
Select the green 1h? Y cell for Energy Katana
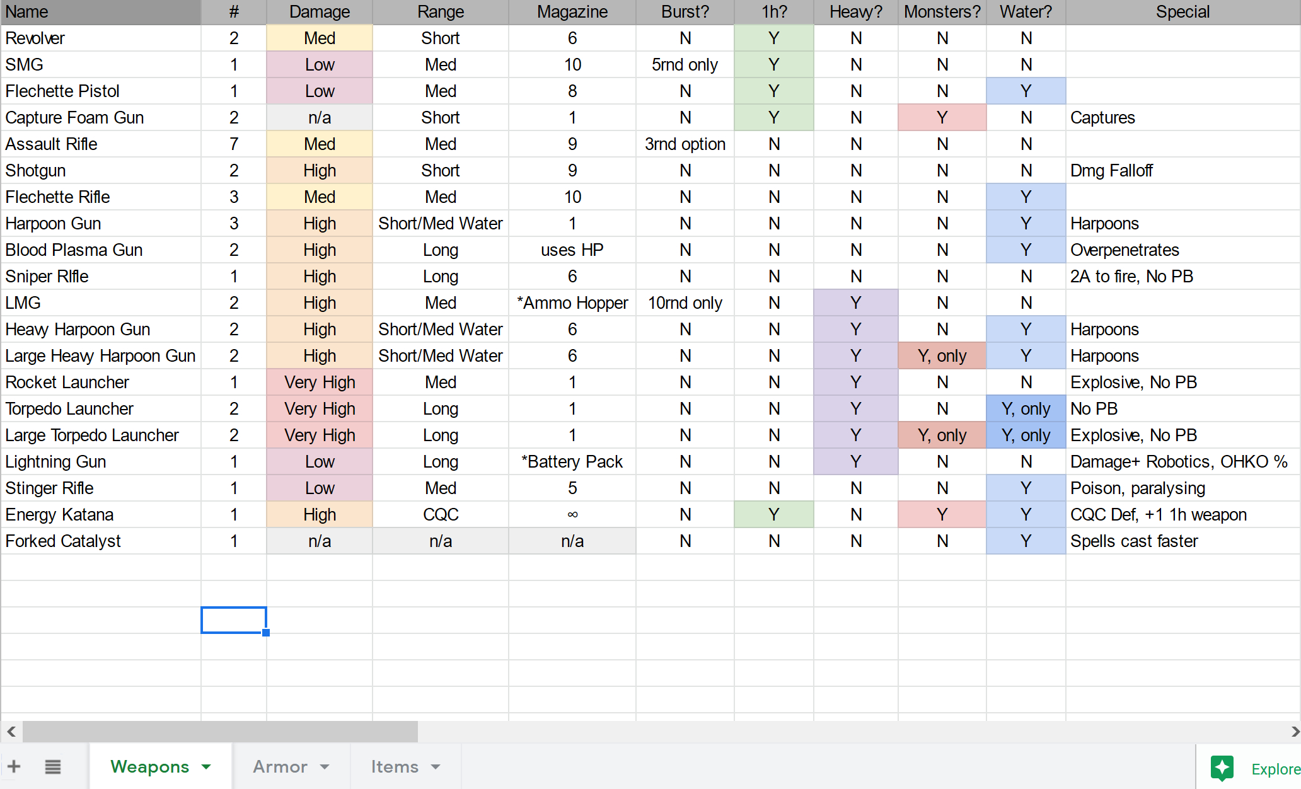click(773, 515)
